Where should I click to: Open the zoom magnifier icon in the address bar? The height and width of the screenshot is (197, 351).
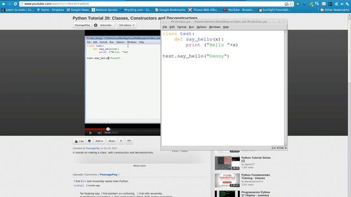pos(286,4)
